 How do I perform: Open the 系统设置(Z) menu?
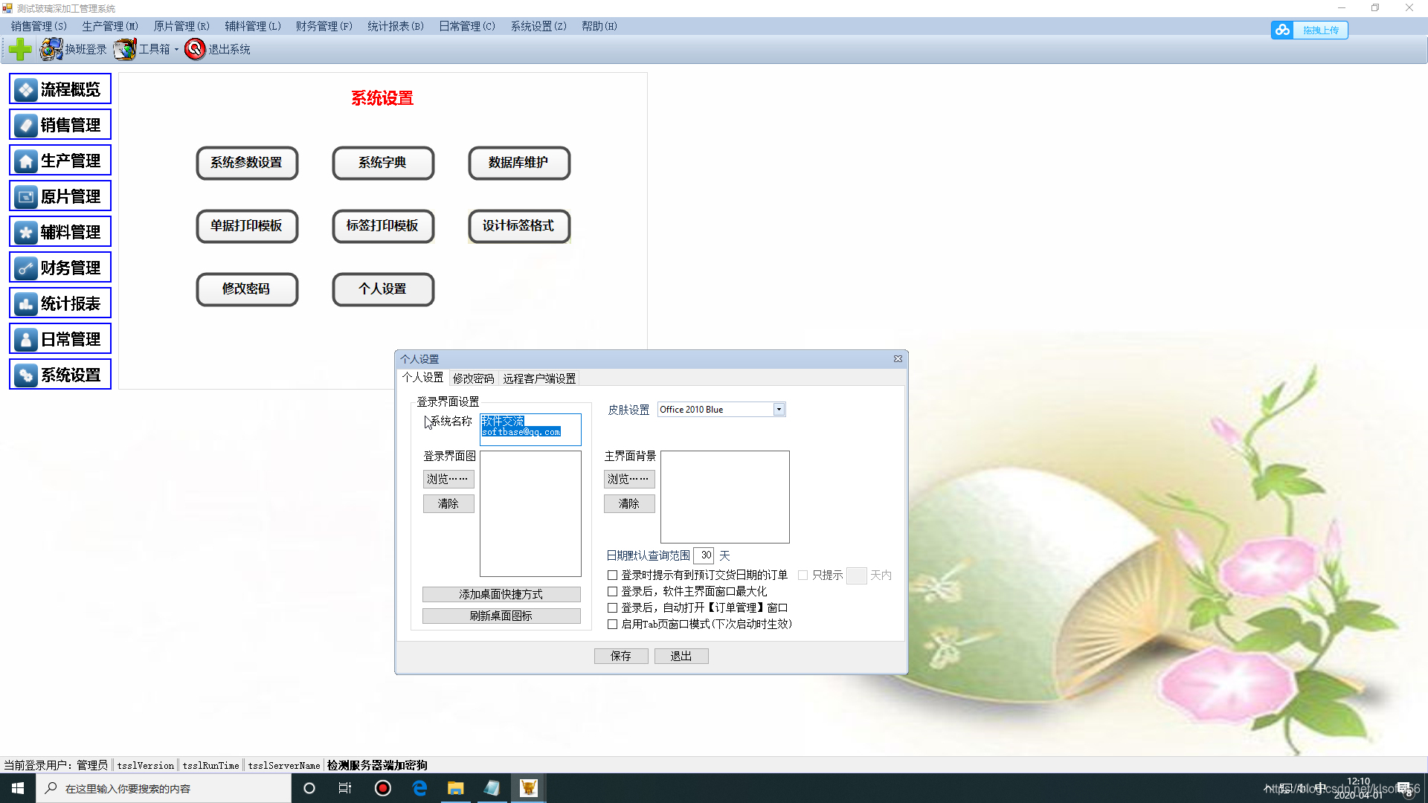coord(538,26)
